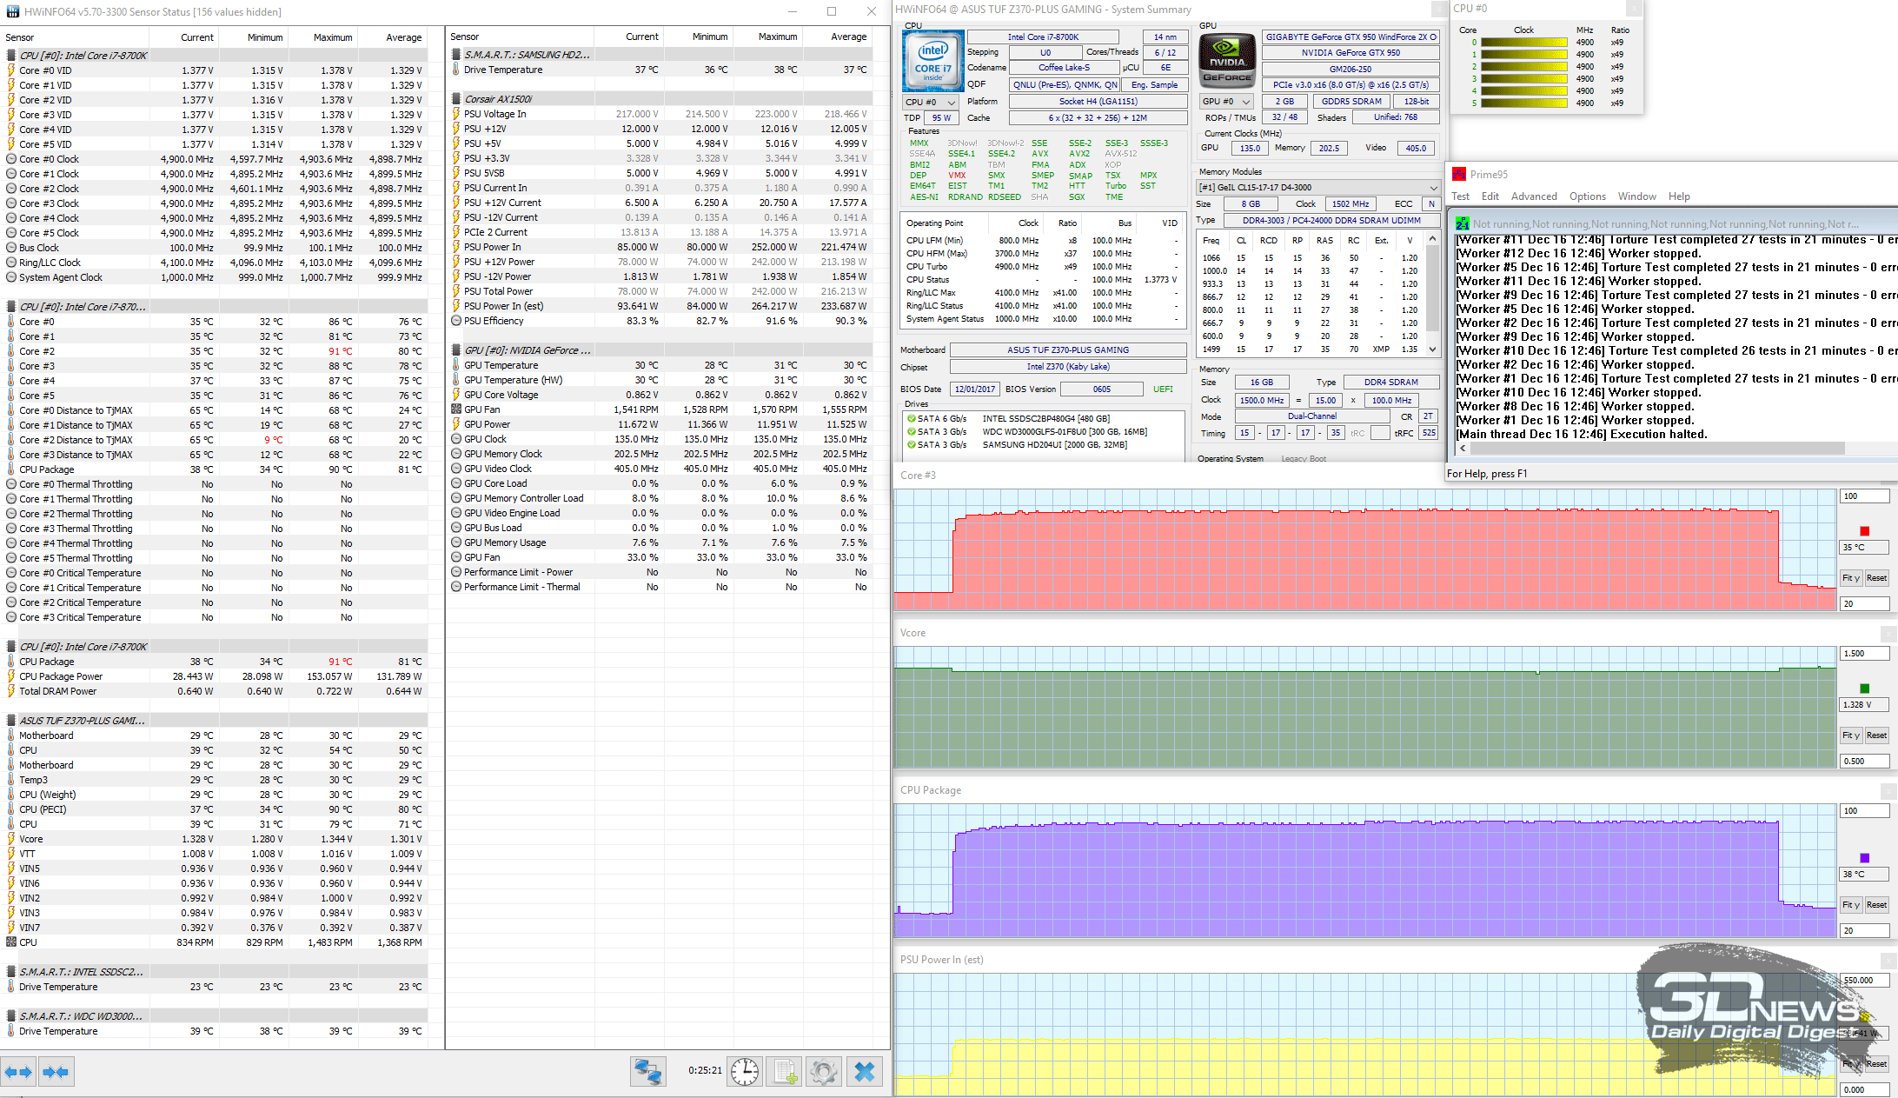This screenshot has height=1098, width=1898.
Task: Click the Prime95 title bar icon
Action: pyautogui.click(x=1459, y=174)
